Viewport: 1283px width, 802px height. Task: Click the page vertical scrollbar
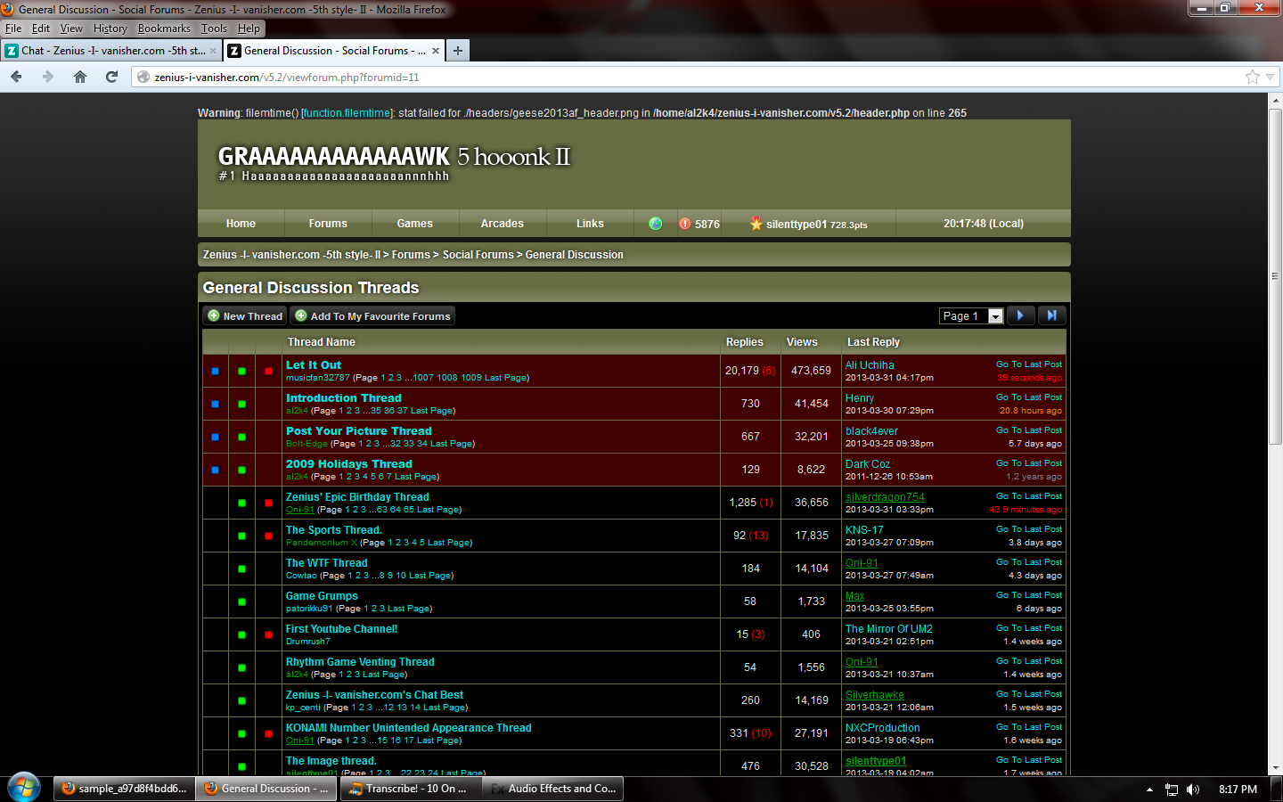1275,276
